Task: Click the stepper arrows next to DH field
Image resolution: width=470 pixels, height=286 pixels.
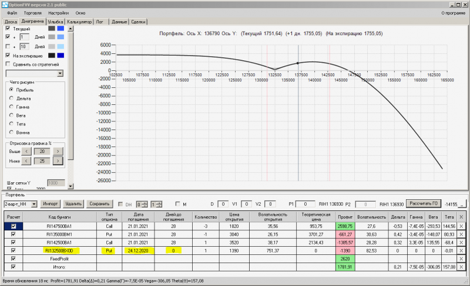Action: coord(145,205)
